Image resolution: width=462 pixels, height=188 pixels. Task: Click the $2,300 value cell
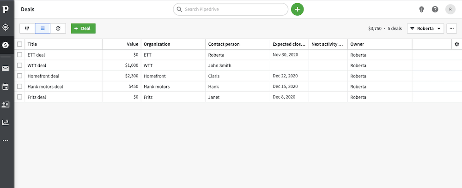click(x=122, y=76)
